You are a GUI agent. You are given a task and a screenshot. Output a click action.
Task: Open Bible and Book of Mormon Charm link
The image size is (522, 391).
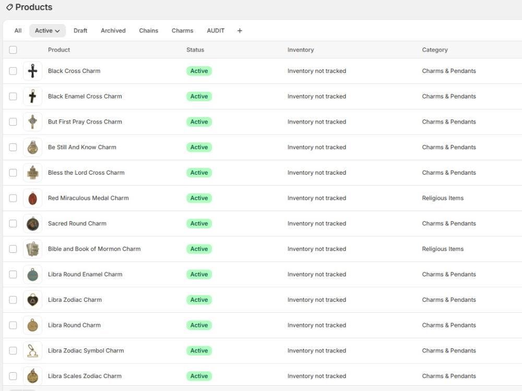[94, 249]
